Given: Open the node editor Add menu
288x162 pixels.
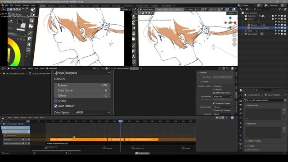Looking at the screenshot, I should click(36, 68).
